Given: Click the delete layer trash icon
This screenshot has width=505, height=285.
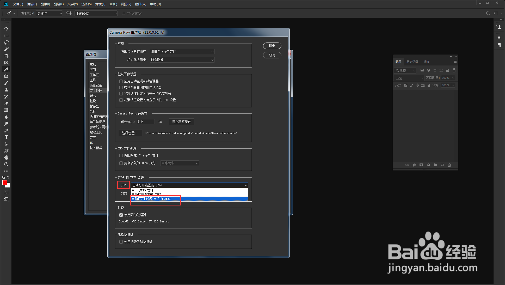Looking at the screenshot, I should pyautogui.click(x=449, y=165).
